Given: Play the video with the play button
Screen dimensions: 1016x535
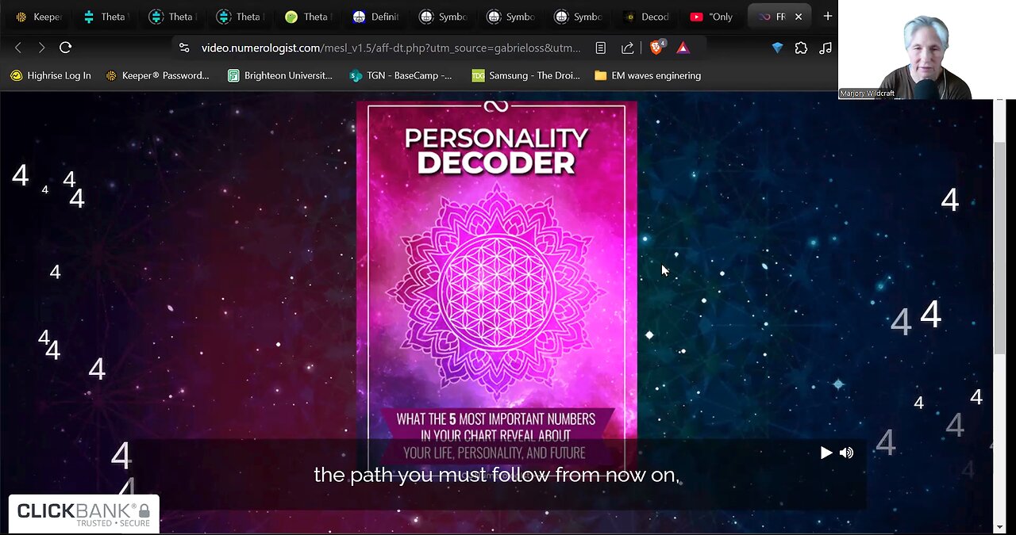Looking at the screenshot, I should (x=825, y=453).
